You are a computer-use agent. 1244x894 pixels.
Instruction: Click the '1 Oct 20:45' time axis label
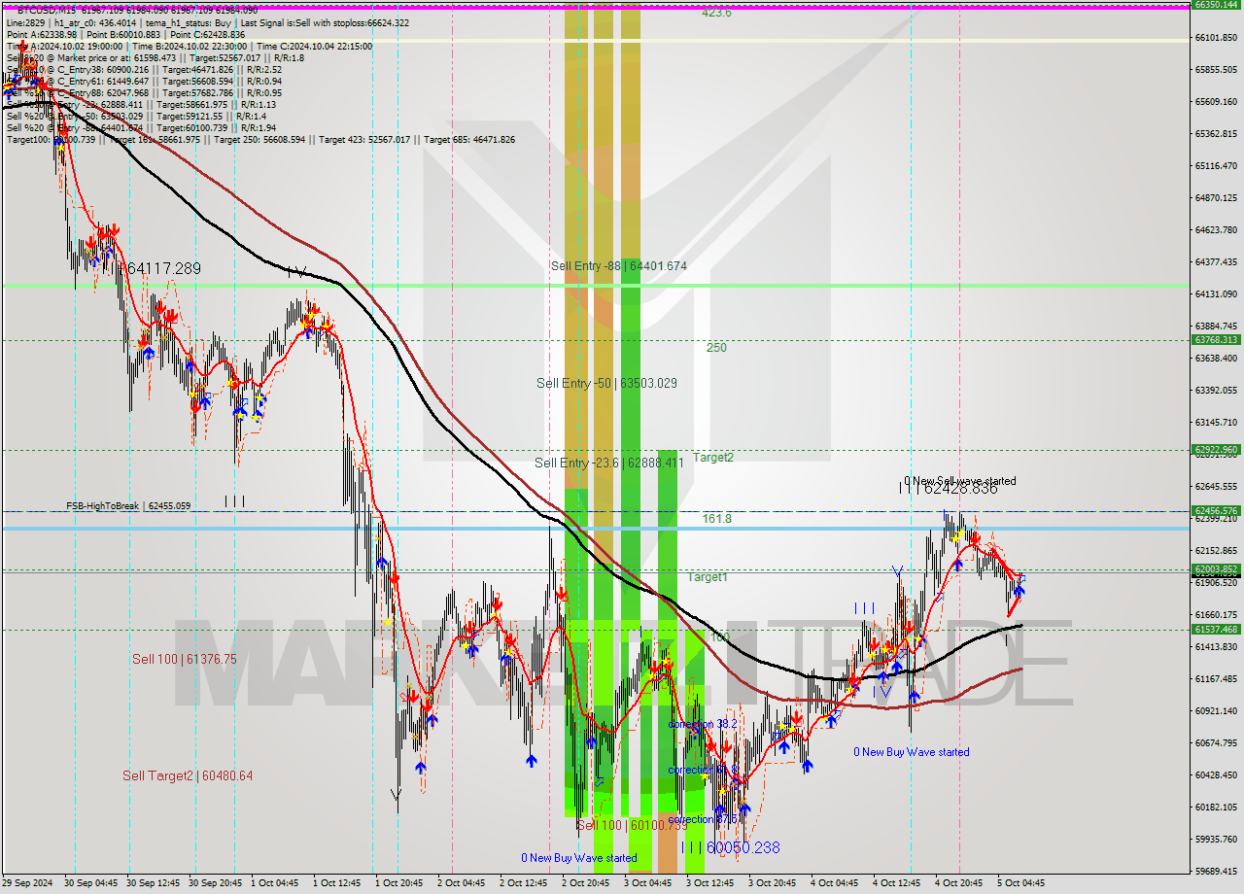pyautogui.click(x=399, y=883)
